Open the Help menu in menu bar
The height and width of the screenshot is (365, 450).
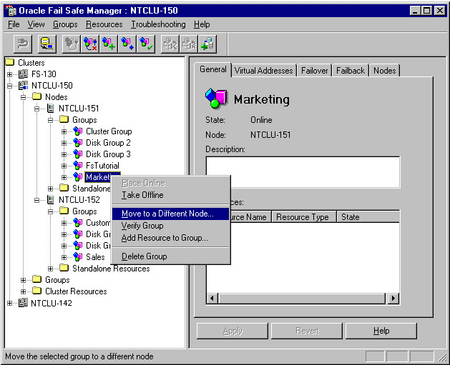coord(202,24)
